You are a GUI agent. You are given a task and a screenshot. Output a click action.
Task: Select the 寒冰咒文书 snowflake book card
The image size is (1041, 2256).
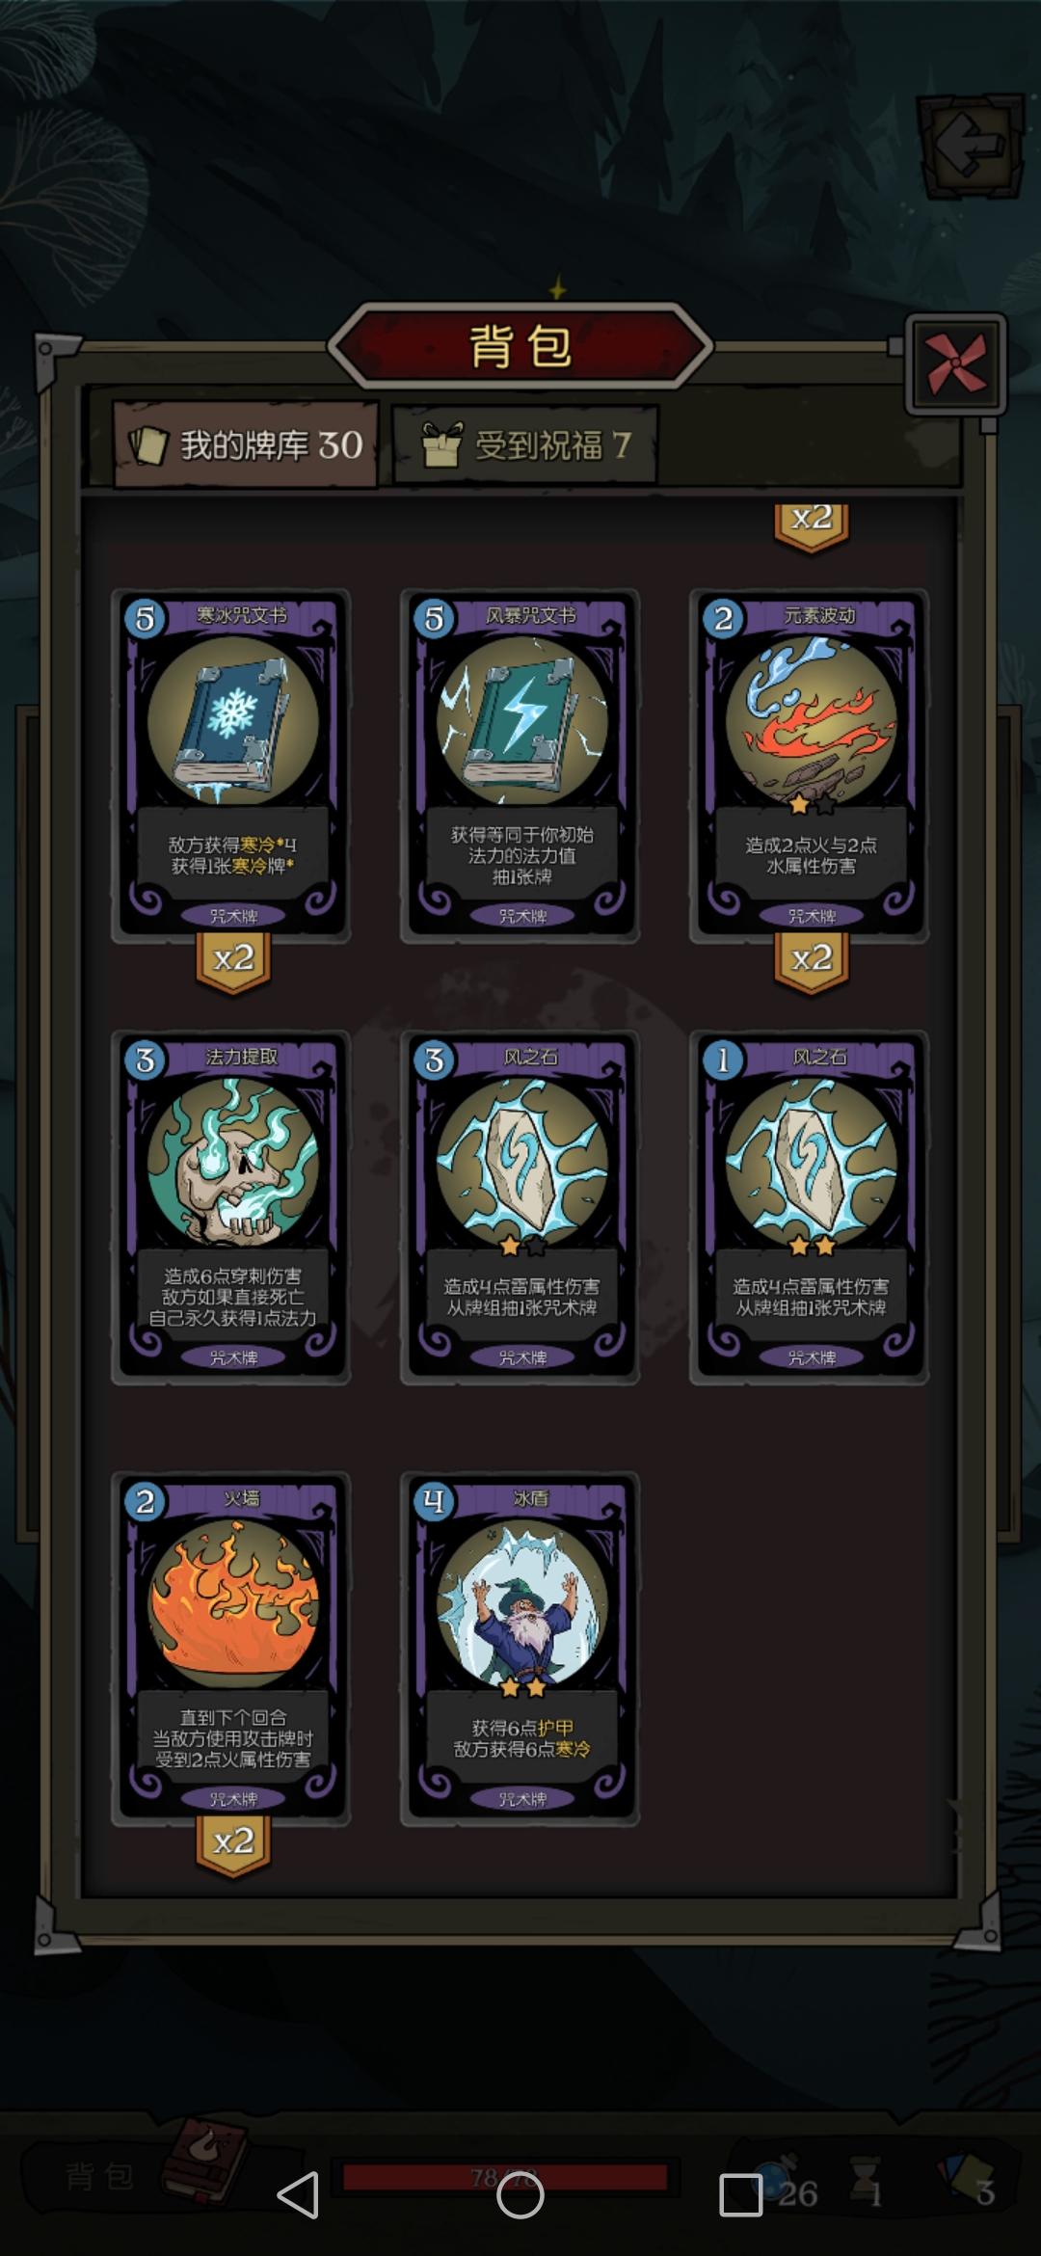coord(231,765)
